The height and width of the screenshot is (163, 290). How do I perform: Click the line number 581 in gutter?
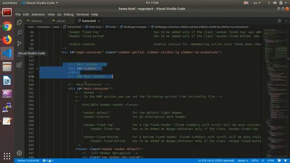(31, 89)
